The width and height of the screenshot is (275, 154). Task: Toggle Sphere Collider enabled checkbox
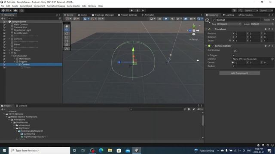tap(213, 46)
